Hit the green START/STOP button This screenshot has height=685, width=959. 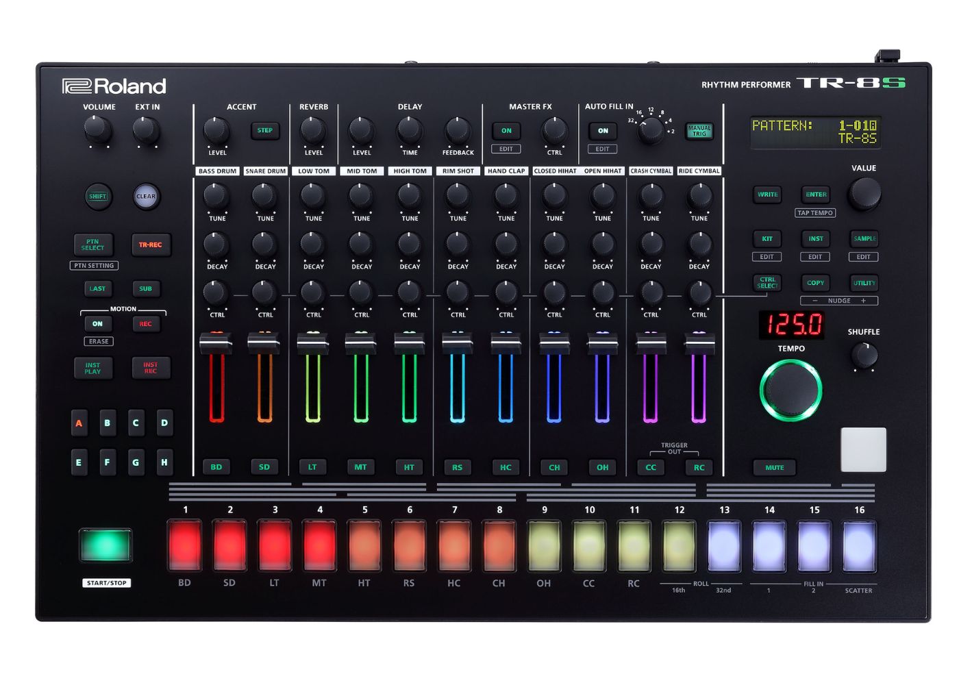[105, 545]
